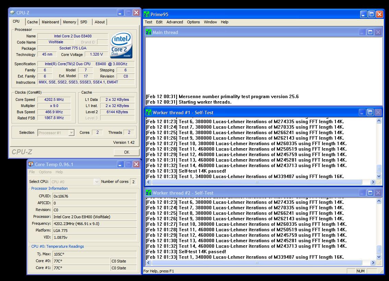Click the Core #0 temperature reading
The width and height of the screenshot is (389, 281).
click(x=81, y=261)
